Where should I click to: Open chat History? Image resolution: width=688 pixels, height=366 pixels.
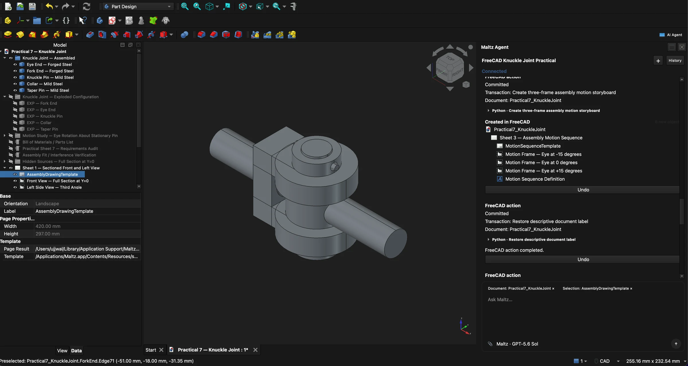675,60
